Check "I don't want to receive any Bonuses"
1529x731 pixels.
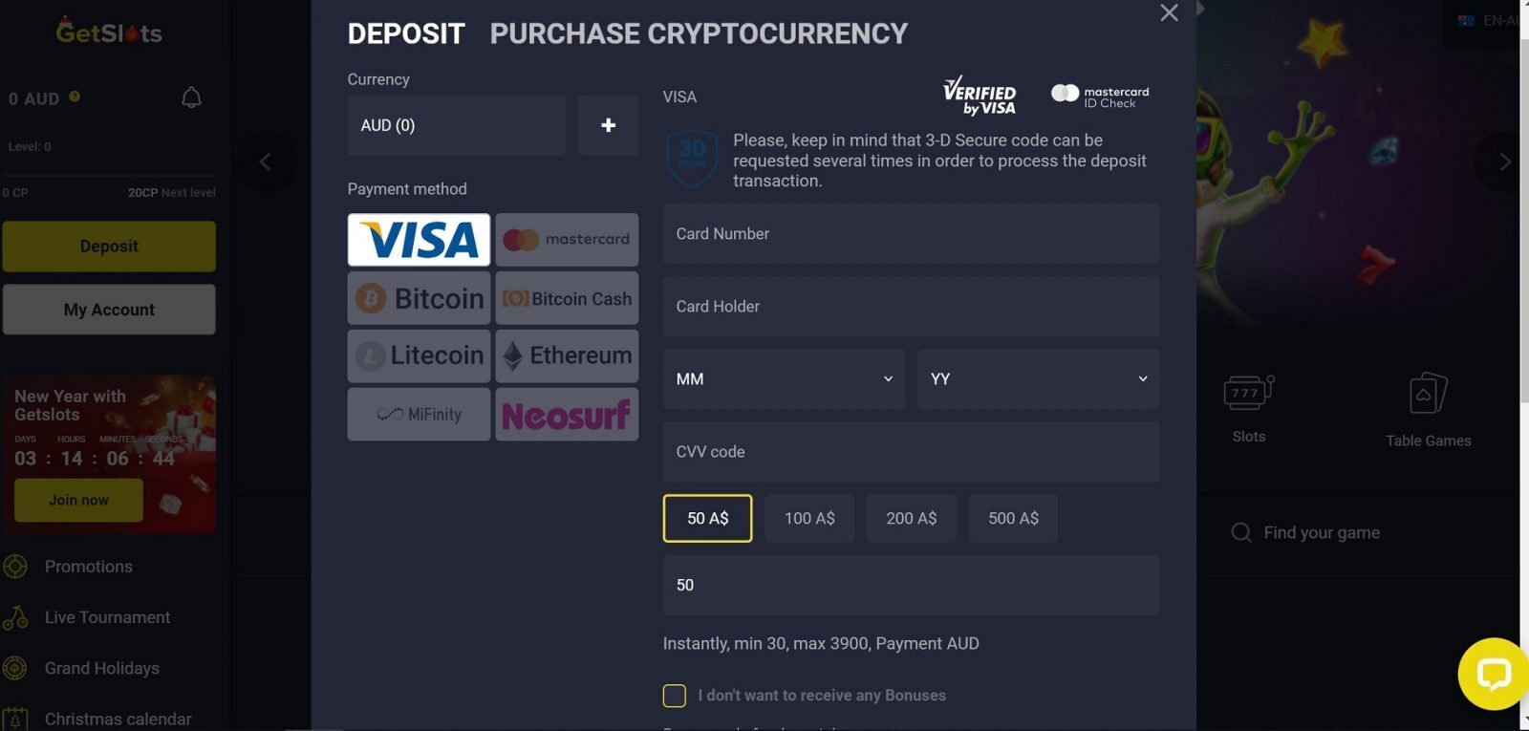coord(675,696)
